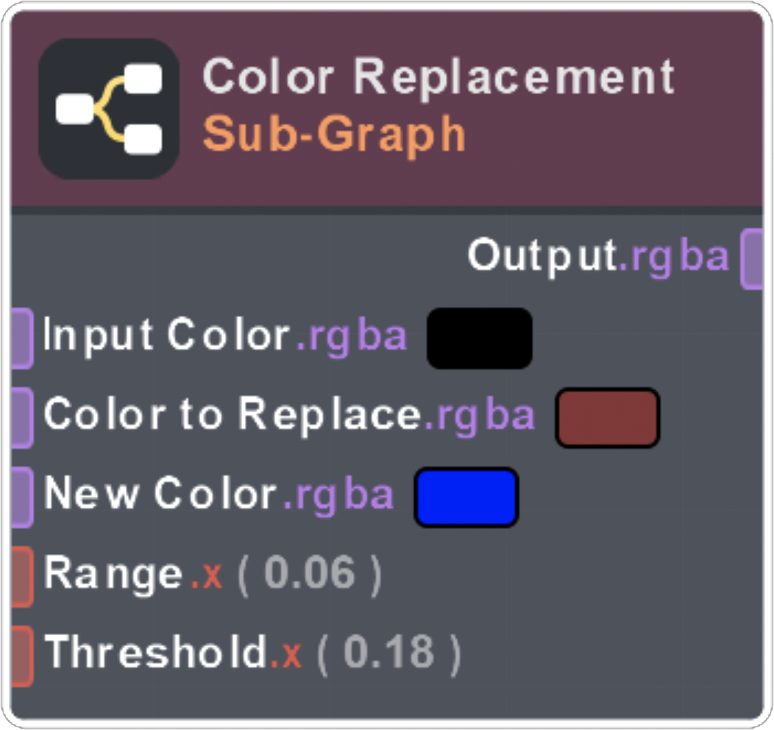Click the Range.x input port connector

pyautogui.click(x=22, y=576)
